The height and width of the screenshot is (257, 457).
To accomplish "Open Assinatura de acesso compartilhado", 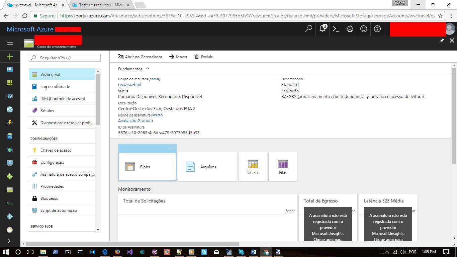I will tap(62, 174).
